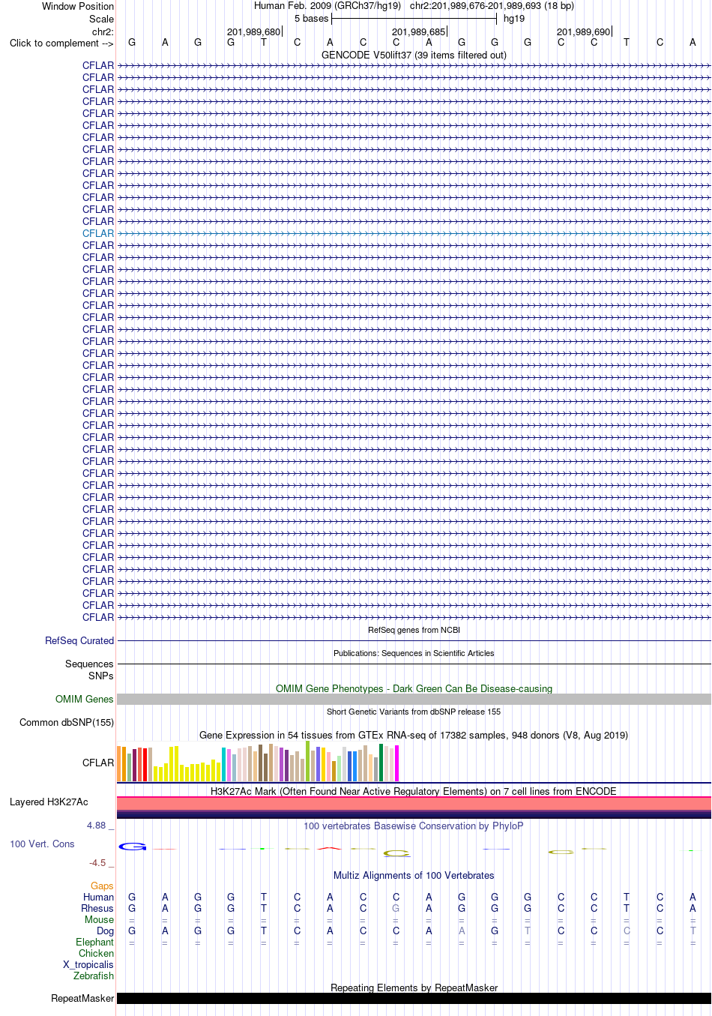Click the H3K27Ac Mark track title
Image resolution: width=712 pixels, height=1016 pixels.
click(x=414, y=791)
